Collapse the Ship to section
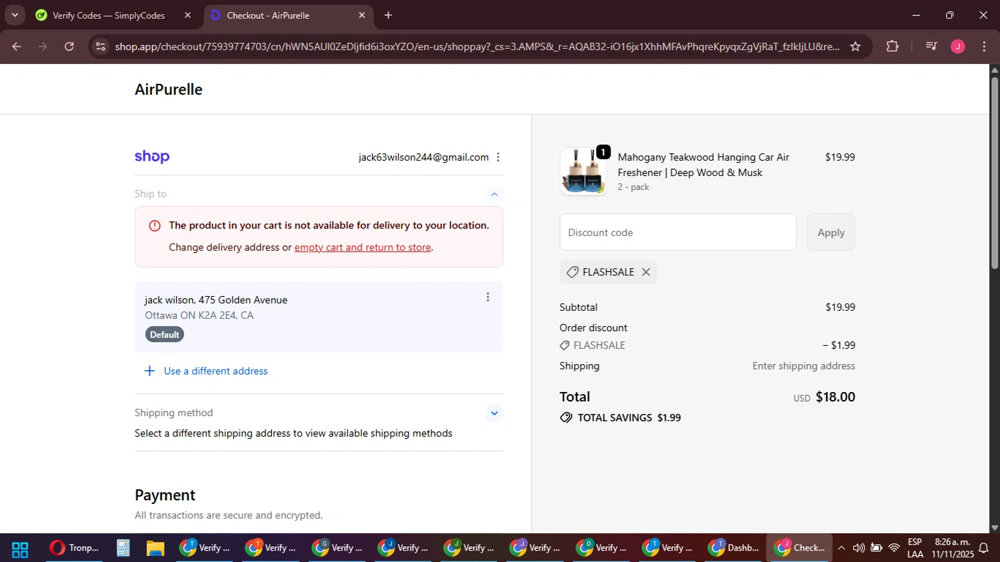Screen dimensions: 1000x562 [x=494, y=194]
